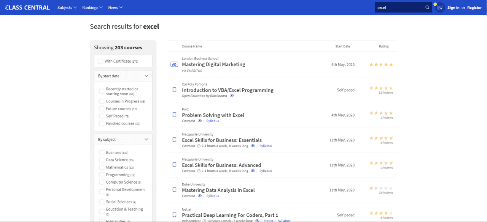Sort by Start Date column header
Viewport: 487px width, 222px height.
click(342, 46)
